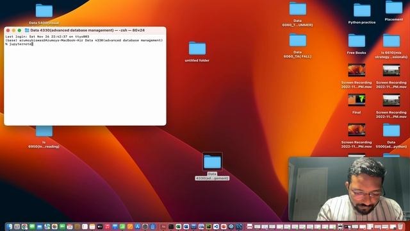
Task: Select the 'Free Books' desktop folder
Action: (356, 44)
